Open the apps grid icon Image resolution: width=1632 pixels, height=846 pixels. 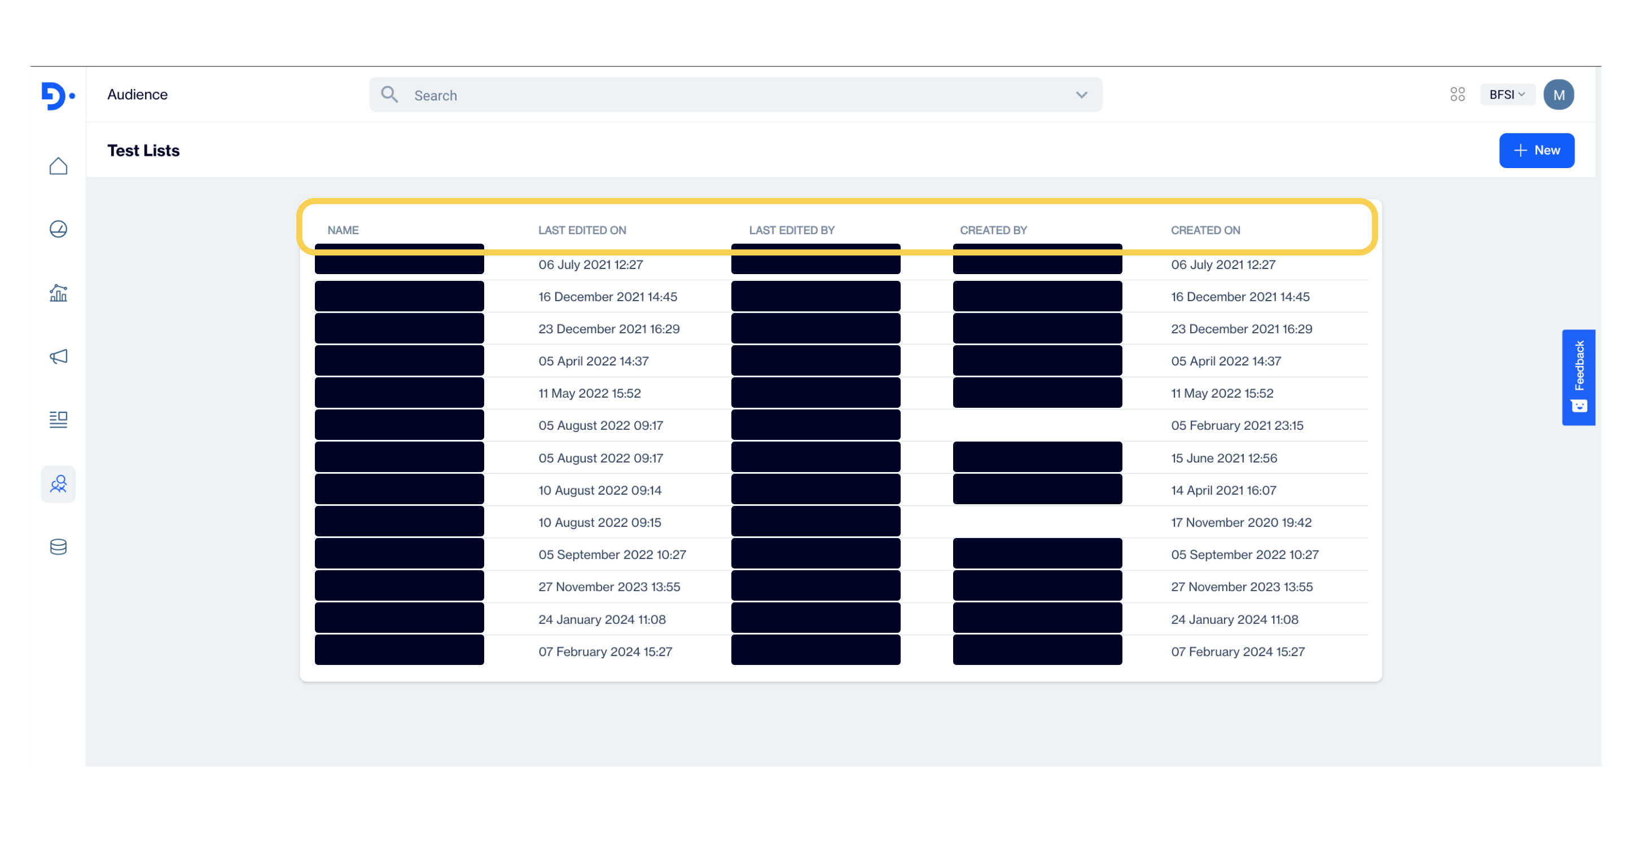click(x=1457, y=94)
